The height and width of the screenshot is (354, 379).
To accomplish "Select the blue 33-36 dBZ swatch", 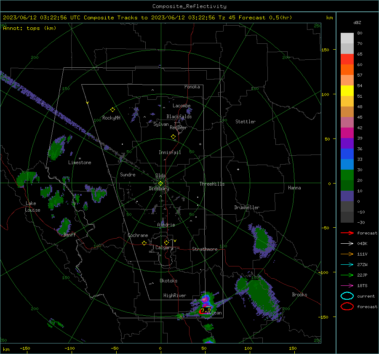I will [x=347, y=154].
